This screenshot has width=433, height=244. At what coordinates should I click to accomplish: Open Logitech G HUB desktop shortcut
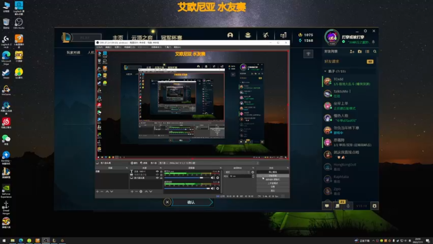6,41
